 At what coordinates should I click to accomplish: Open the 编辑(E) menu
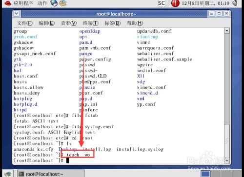[46, 23]
